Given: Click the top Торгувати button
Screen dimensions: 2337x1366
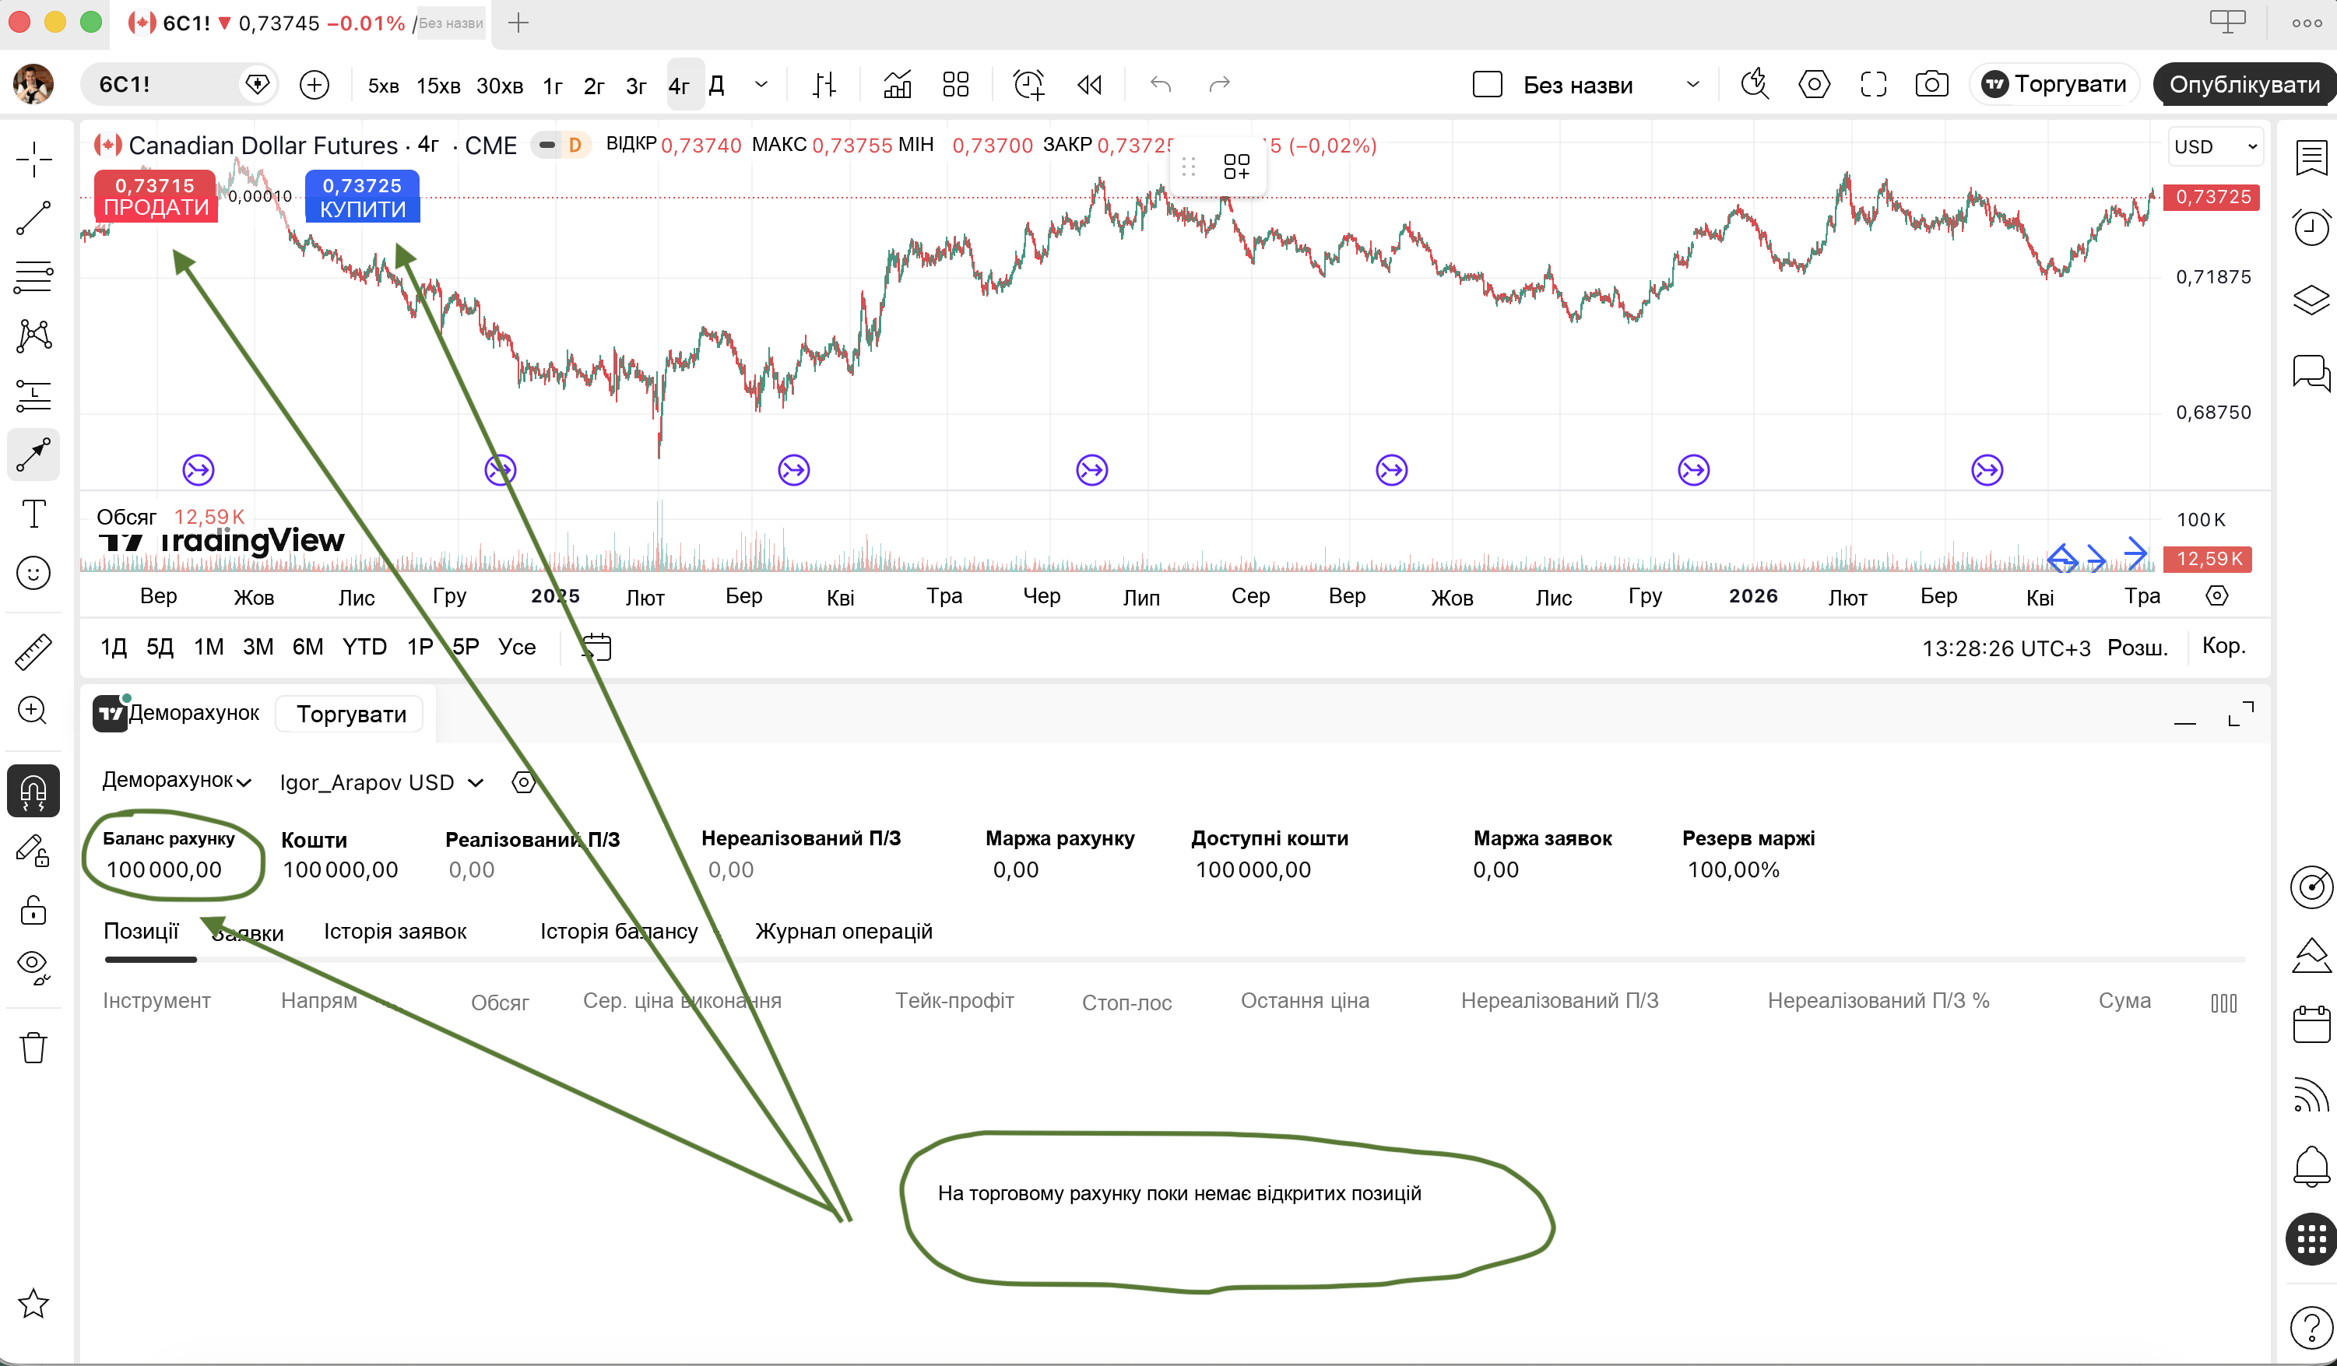Looking at the screenshot, I should pos(2055,84).
